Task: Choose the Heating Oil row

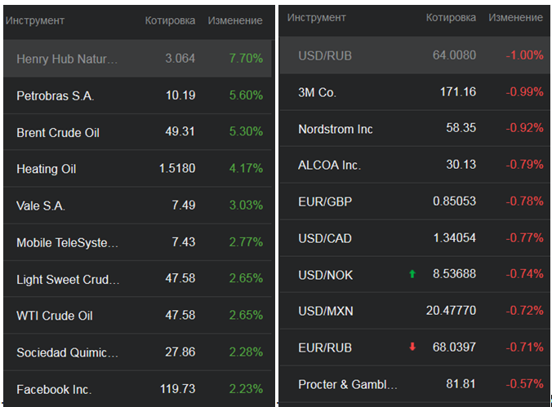Action: (x=47, y=169)
